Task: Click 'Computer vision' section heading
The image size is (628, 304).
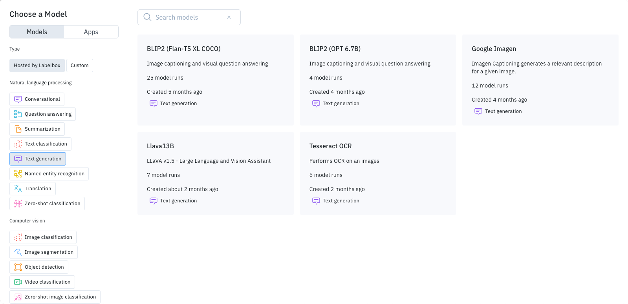Action: [x=27, y=221]
